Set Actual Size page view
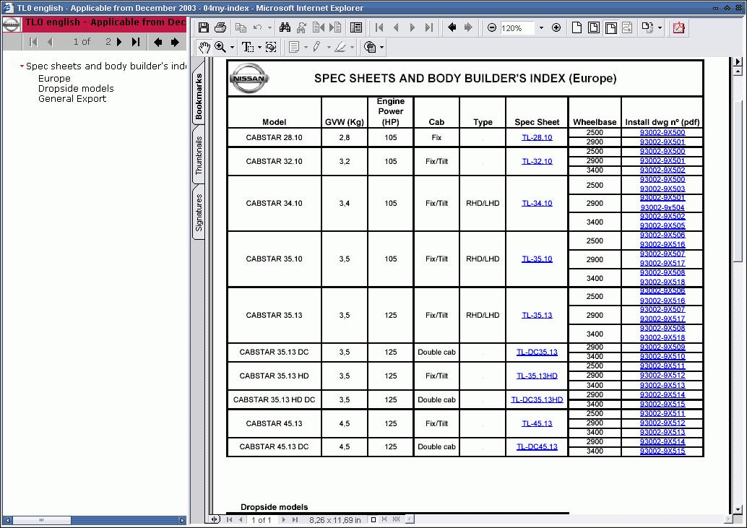Image resolution: width=747 pixels, height=528 pixels. pyautogui.click(x=577, y=27)
